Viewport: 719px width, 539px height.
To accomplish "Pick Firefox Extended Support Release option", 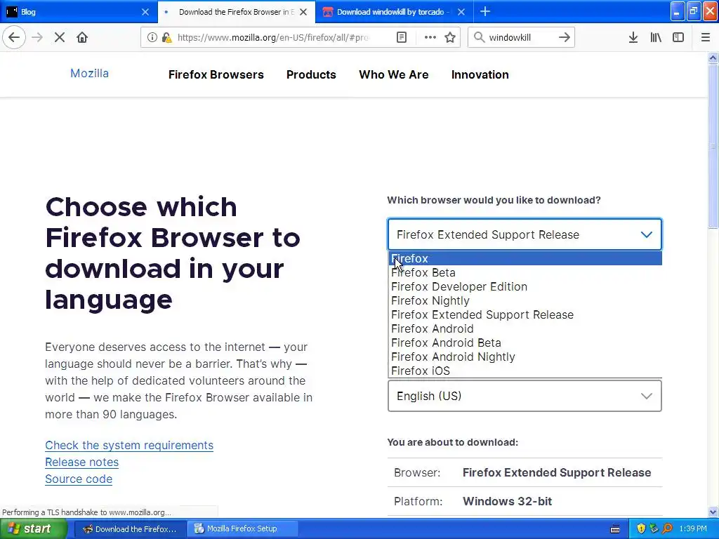I will (x=525, y=315).
